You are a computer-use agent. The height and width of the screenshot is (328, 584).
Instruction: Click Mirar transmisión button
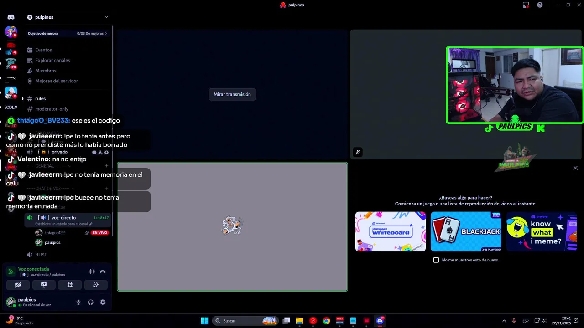click(232, 94)
